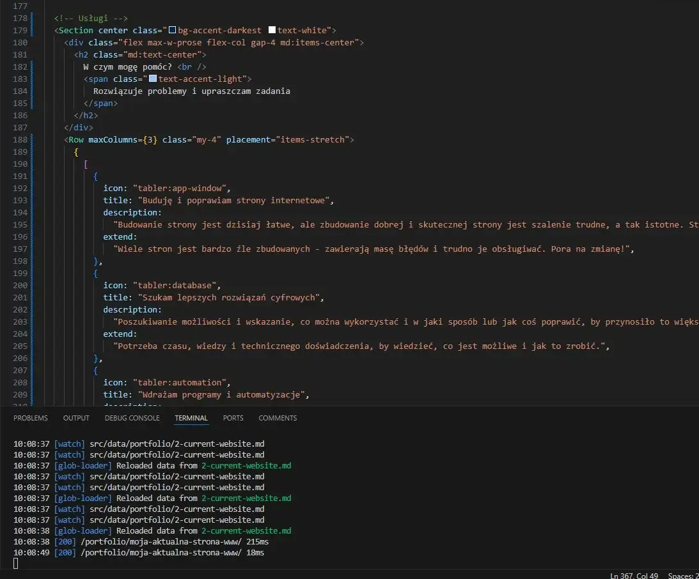Click the bg-accent-darkest color swatch

click(172, 30)
